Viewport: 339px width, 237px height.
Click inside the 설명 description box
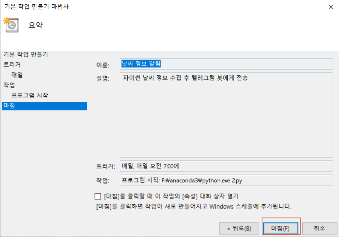click(226, 115)
